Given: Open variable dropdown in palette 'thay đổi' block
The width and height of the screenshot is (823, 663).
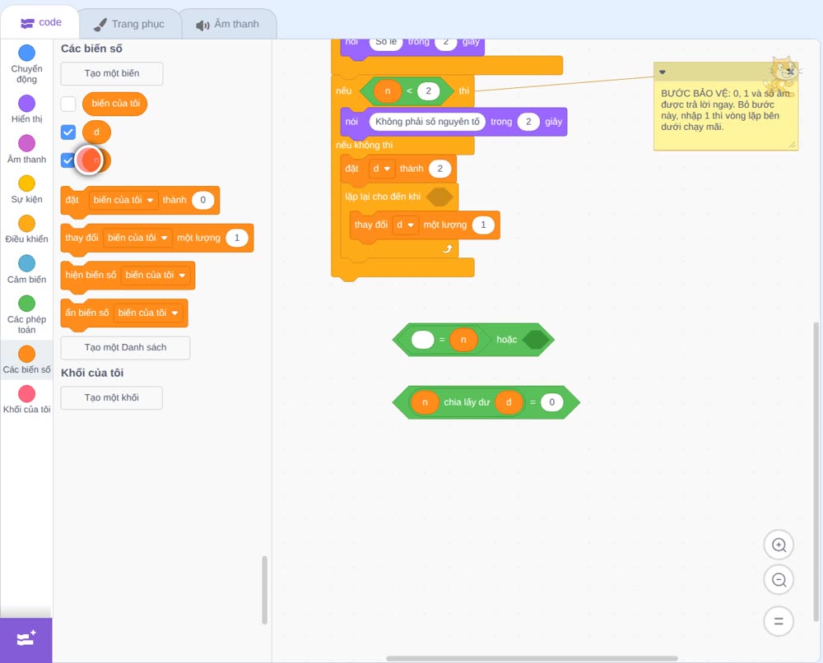Looking at the screenshot, I should 137,238.
